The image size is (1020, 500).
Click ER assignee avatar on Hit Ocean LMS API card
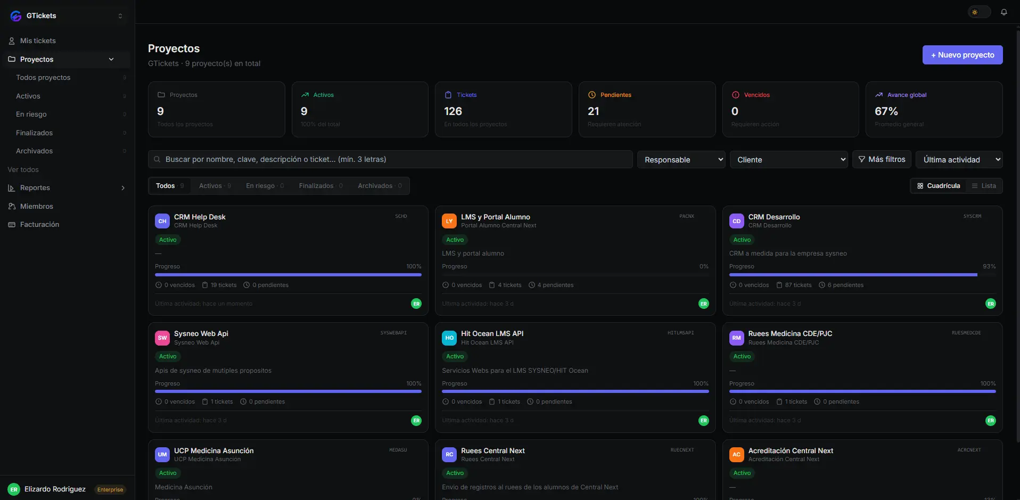pyautogui.click(x=704, y=421)
